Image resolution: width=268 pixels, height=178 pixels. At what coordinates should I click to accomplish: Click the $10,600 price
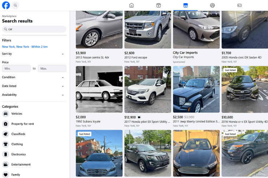pyautogui.click(x=227, y=117)
